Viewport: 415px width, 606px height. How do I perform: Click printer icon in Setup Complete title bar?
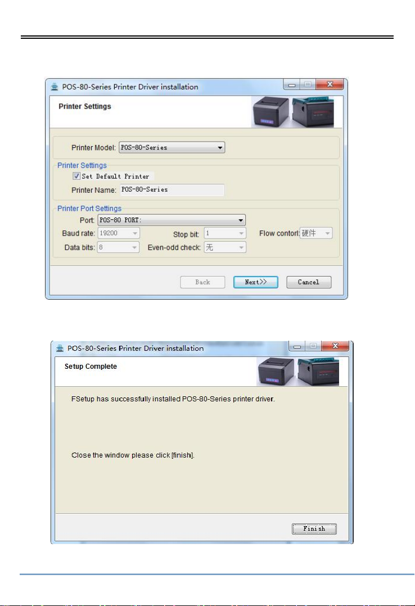click(60, 348)
